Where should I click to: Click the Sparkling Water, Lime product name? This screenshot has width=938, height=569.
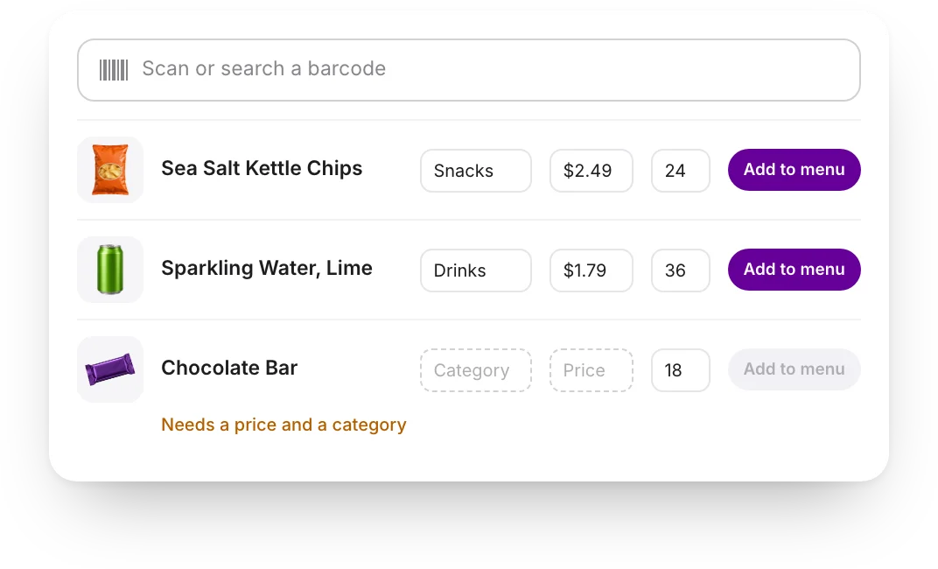pyautogui.click(x=267, y=269)
